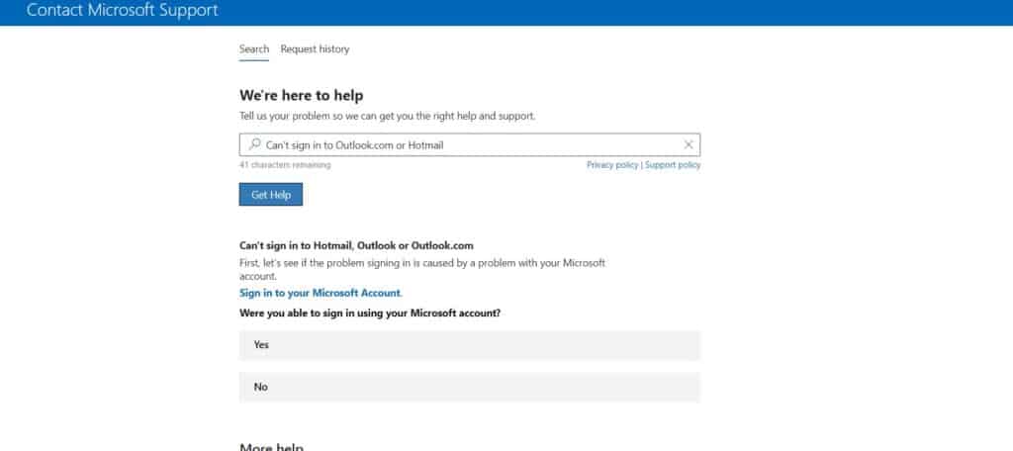Screen dimensions: 1013x451
Task: Click the Get Help button
Action: 271,195
